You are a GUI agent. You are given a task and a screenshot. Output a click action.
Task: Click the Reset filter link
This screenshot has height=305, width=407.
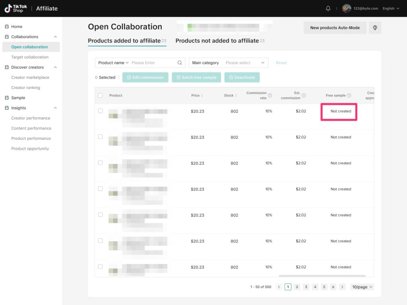281,63
